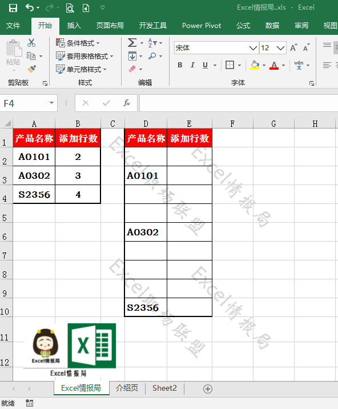Click the Insert Function fx icon

pyautogui.click(x=127, y=103)
